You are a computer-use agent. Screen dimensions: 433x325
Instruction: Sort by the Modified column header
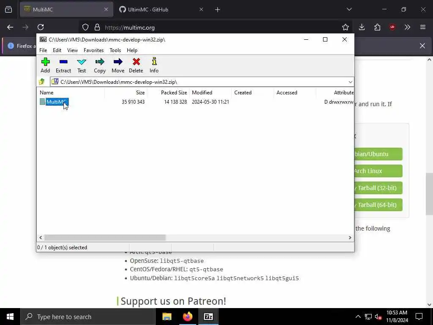pyautogui.click(x=211, y=93)
